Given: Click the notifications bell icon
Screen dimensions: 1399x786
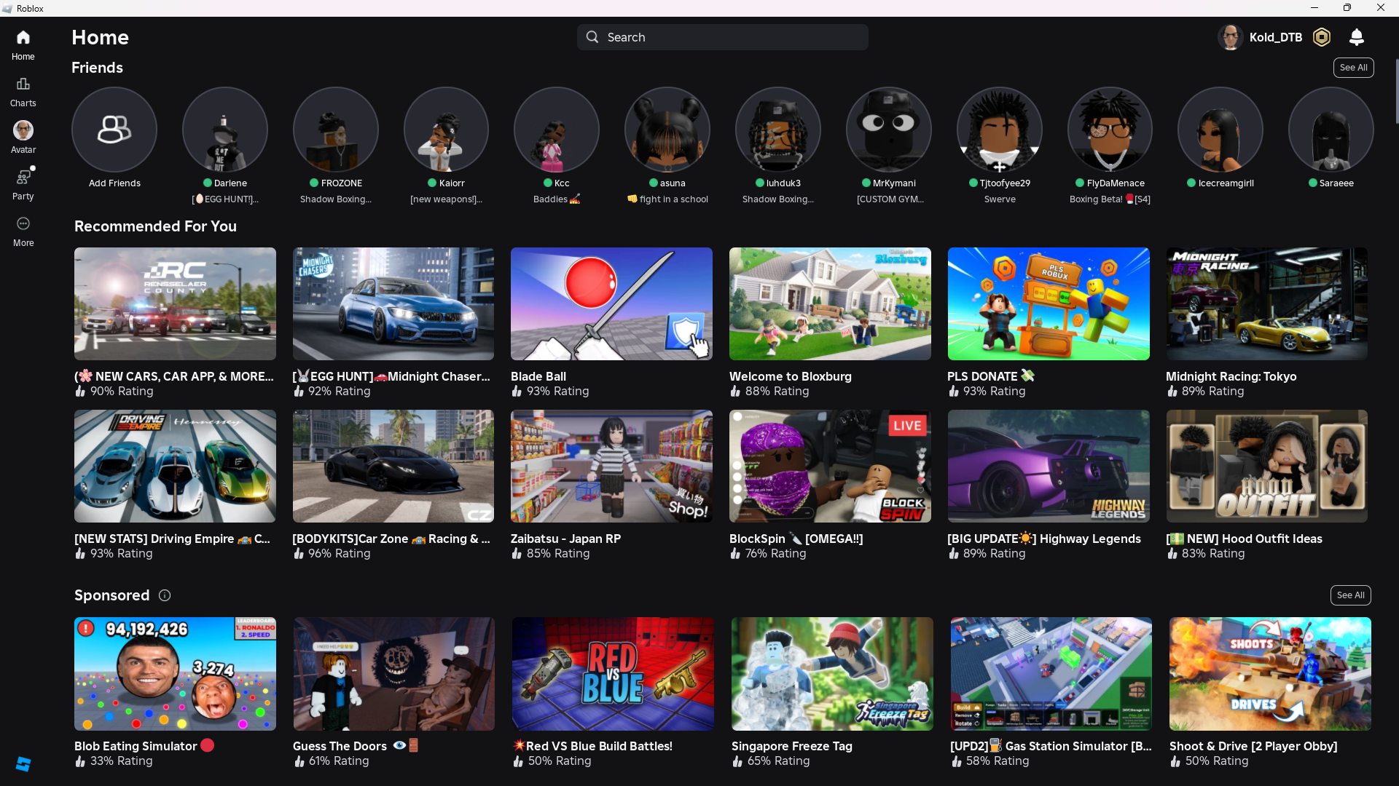Looking at the screenshot, I should point(1356,37).
